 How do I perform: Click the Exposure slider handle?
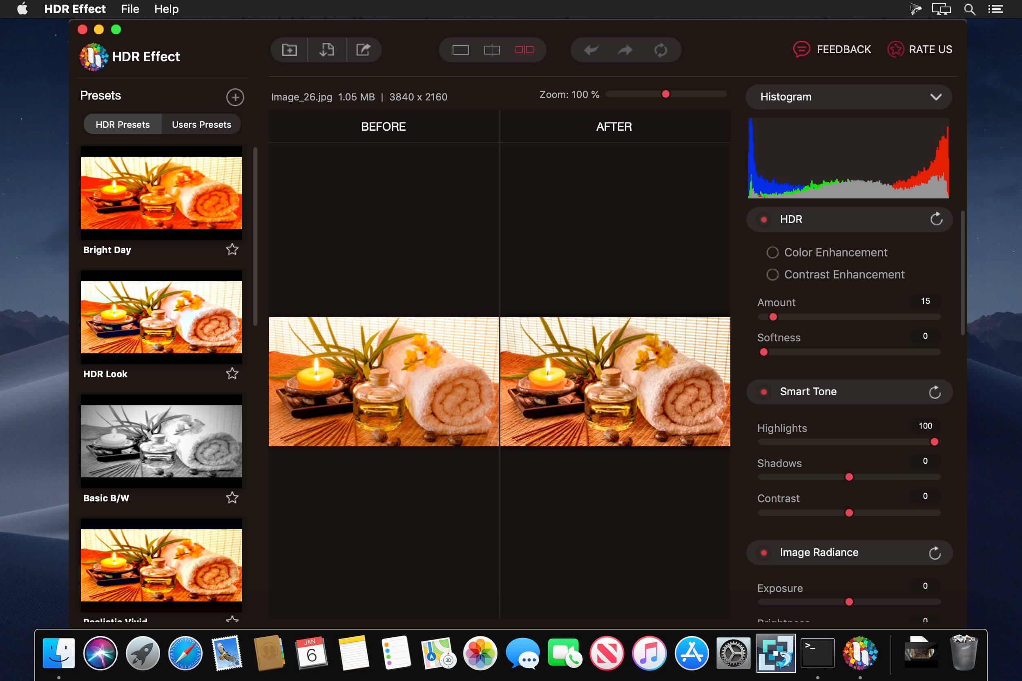tap(849, 602)
